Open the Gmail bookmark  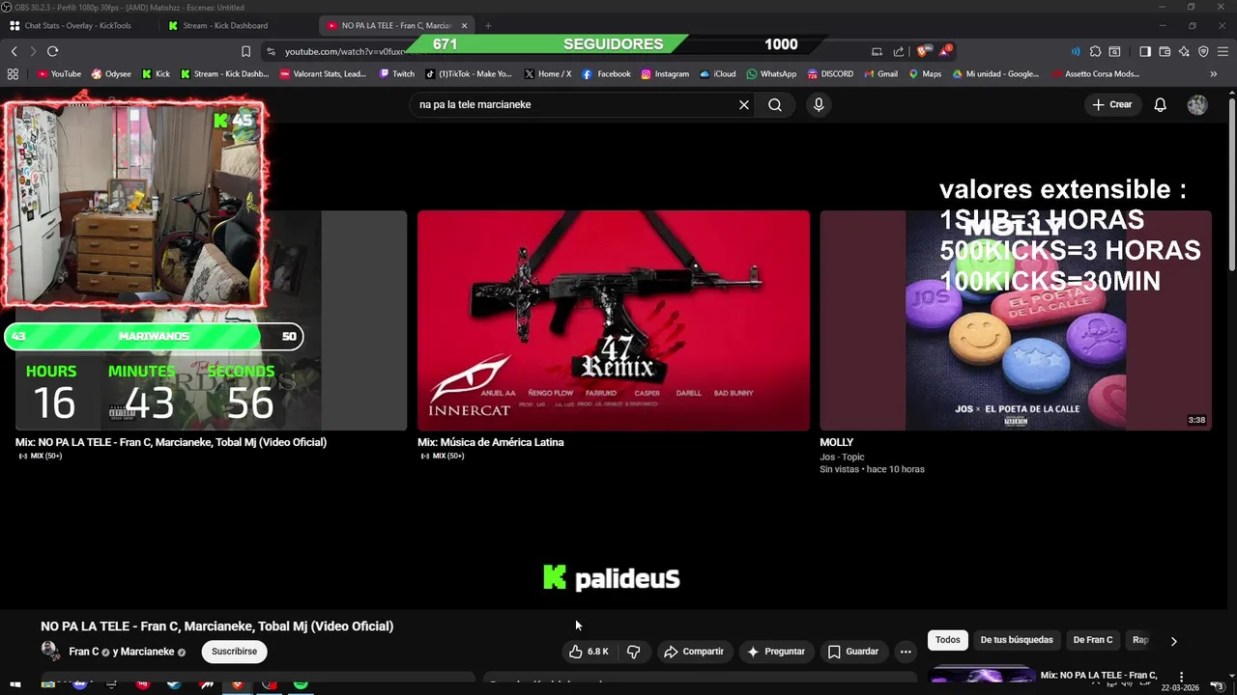pyautogui.click(x=879, y=73)
